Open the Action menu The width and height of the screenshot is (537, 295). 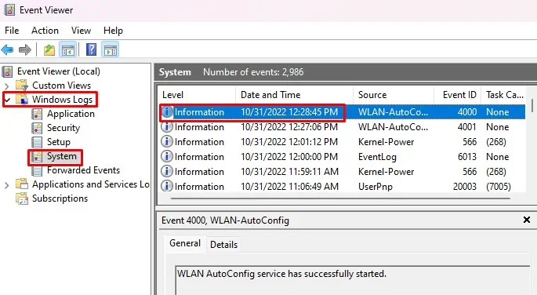[x=45, y=31]
